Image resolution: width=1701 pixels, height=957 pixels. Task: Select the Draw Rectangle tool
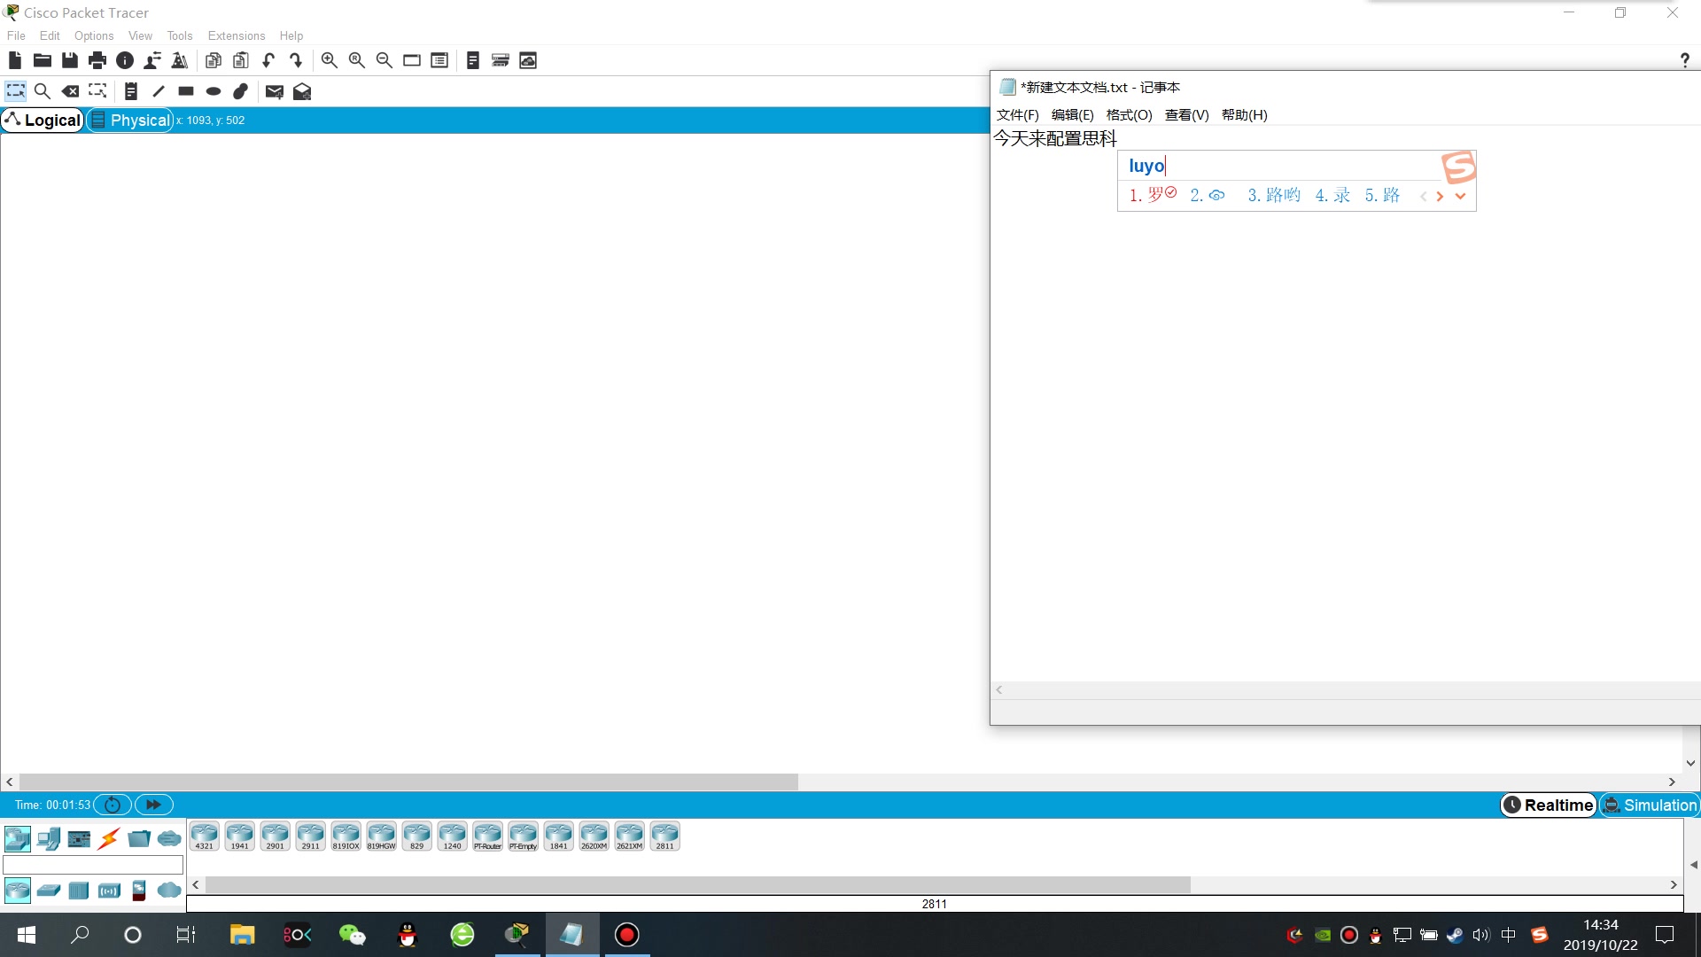(186, 91)
